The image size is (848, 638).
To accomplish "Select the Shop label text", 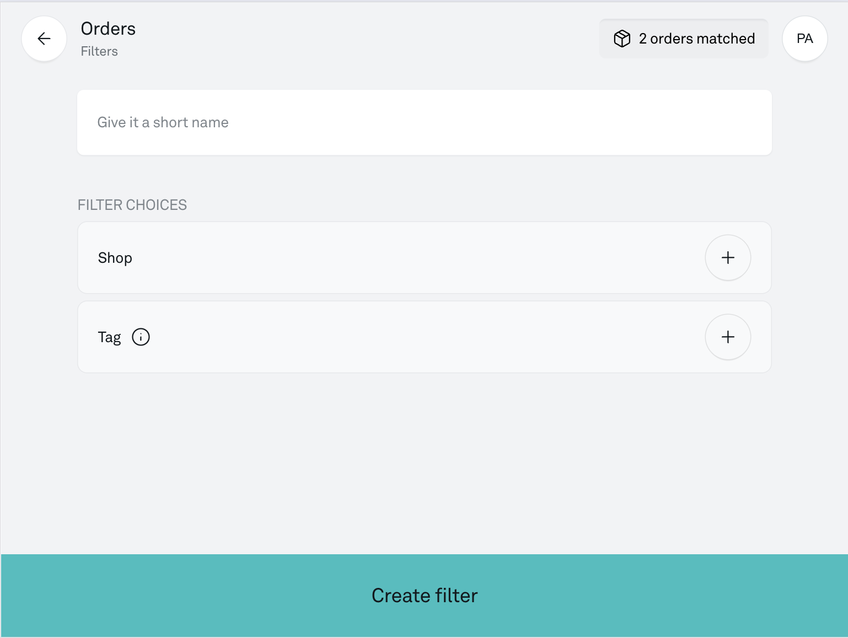I will click(x=115, y=258).
